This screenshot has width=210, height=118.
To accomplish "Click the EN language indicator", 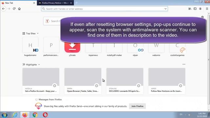I will [181, 114].
